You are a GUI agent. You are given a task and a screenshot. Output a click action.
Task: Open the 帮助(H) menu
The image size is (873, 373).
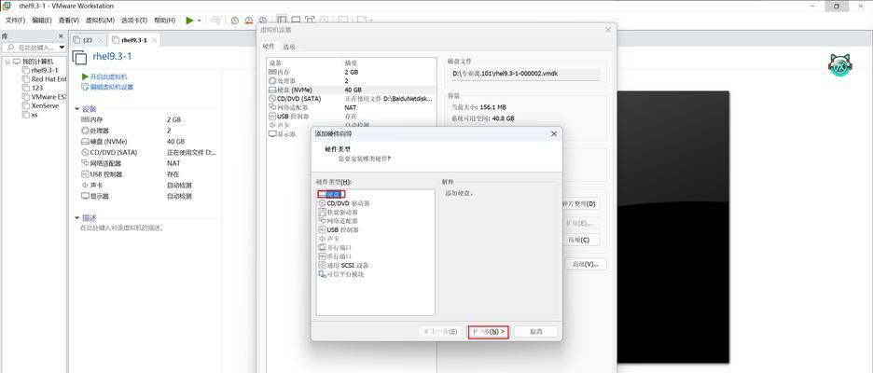point(164,20)
